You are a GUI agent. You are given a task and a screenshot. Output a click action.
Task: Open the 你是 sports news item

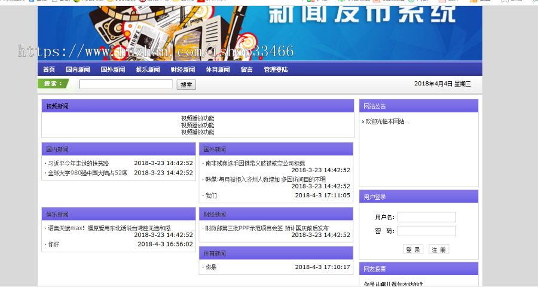211,267
